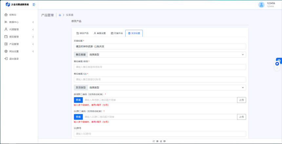
Task: Click the system logo icon
Action: click(x=8, y=5)
